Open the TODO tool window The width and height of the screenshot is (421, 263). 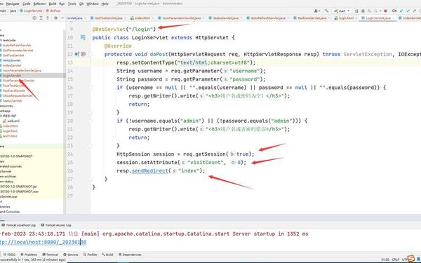[x=9, y=255]
